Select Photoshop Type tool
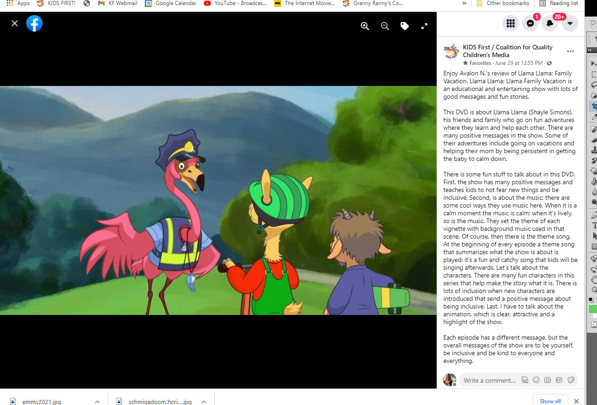 click(x=594, y=225)
